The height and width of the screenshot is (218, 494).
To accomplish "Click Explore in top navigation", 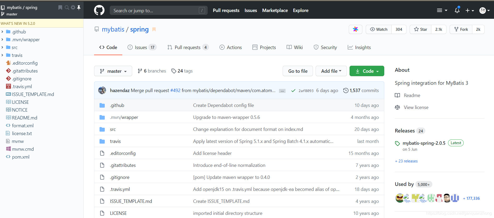I will click(x=301, y=10).
